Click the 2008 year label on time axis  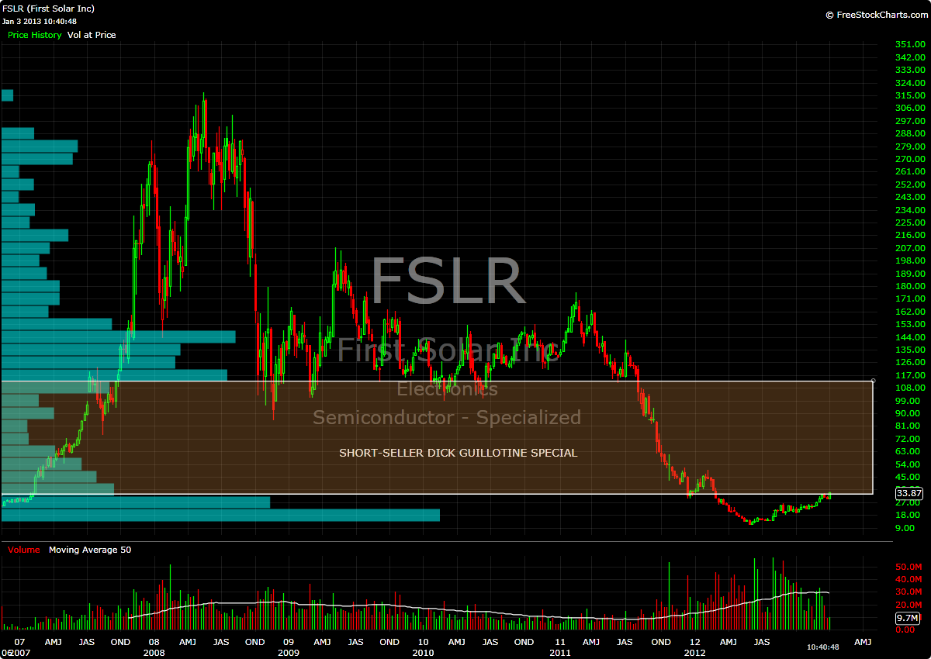(x=154, y=653)
